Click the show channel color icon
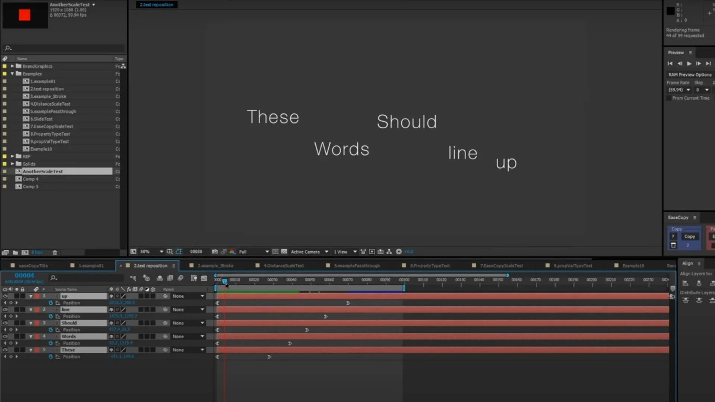Viewport: 715px width, 402px height. coord(232,252)
